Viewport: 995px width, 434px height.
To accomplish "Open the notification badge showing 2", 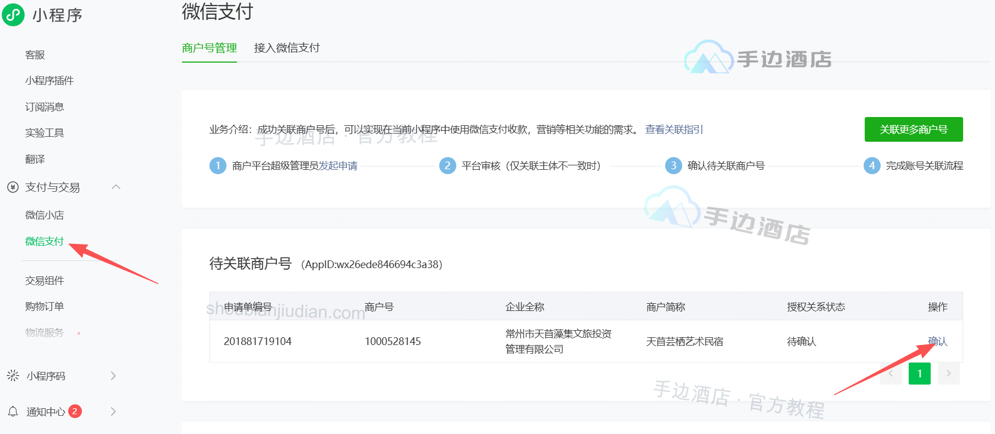I will [x=75, y=411].
